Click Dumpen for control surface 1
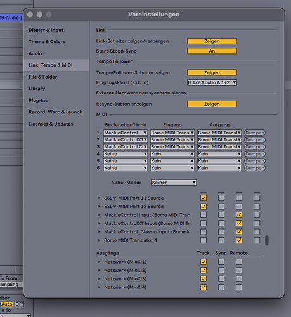The height and width of the screenshot is (317, 291). tap(255, 133)
